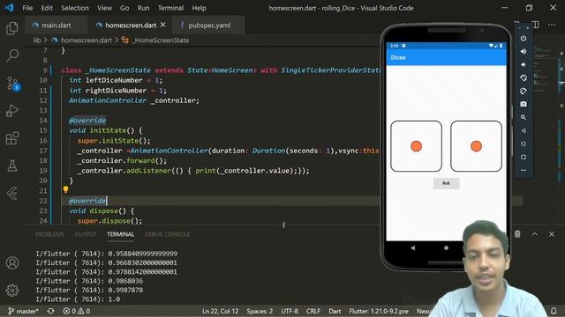The image size is (565, 317).
Task: Switch to main.dart tab
Action: pyautogui.click(x=56, y=26)
